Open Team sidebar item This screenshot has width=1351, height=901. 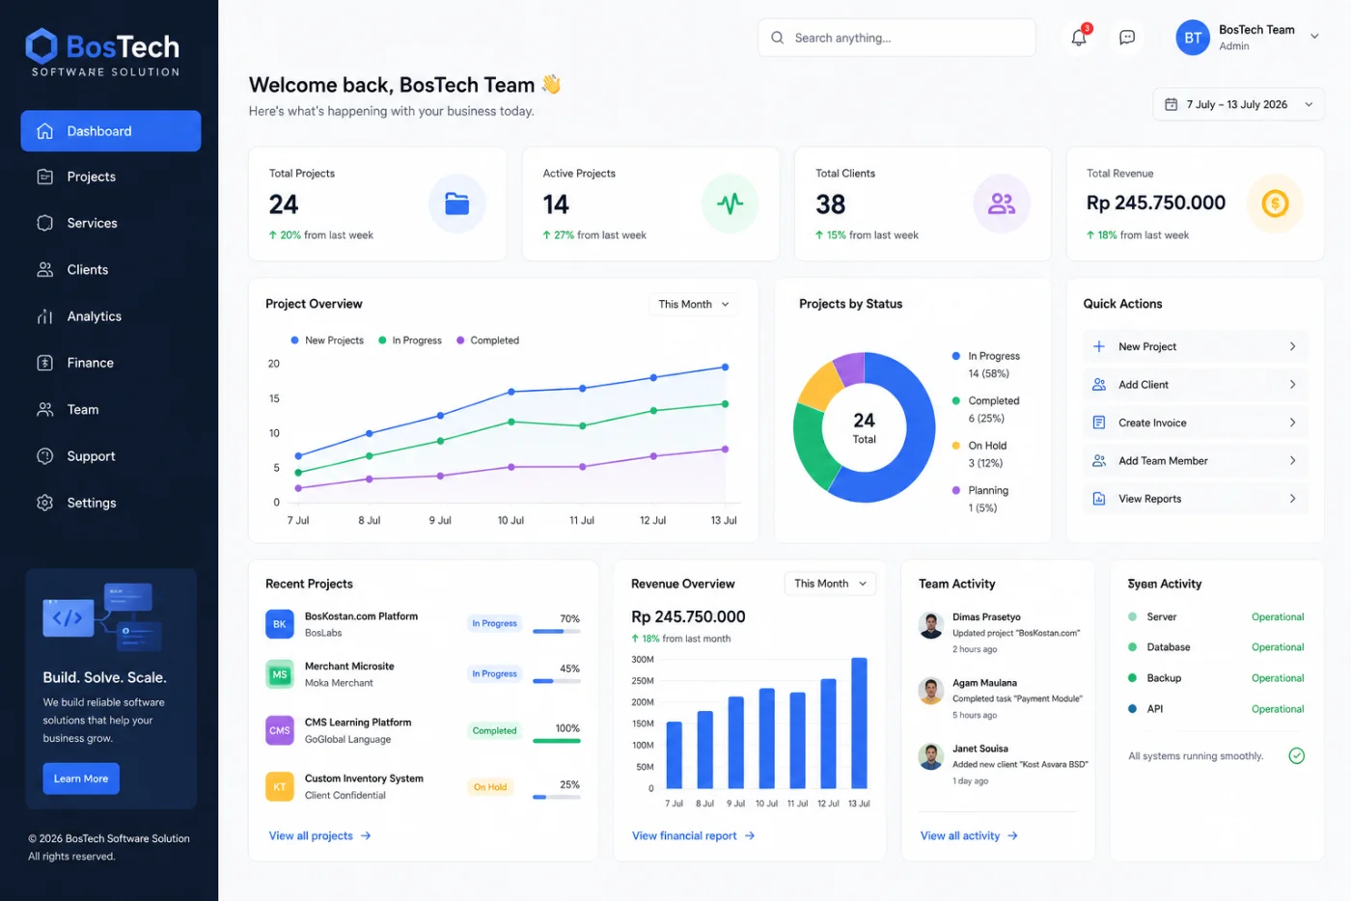111,409
